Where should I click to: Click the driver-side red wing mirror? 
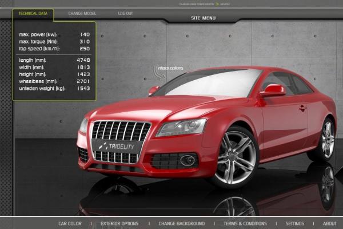click(273, 90)
